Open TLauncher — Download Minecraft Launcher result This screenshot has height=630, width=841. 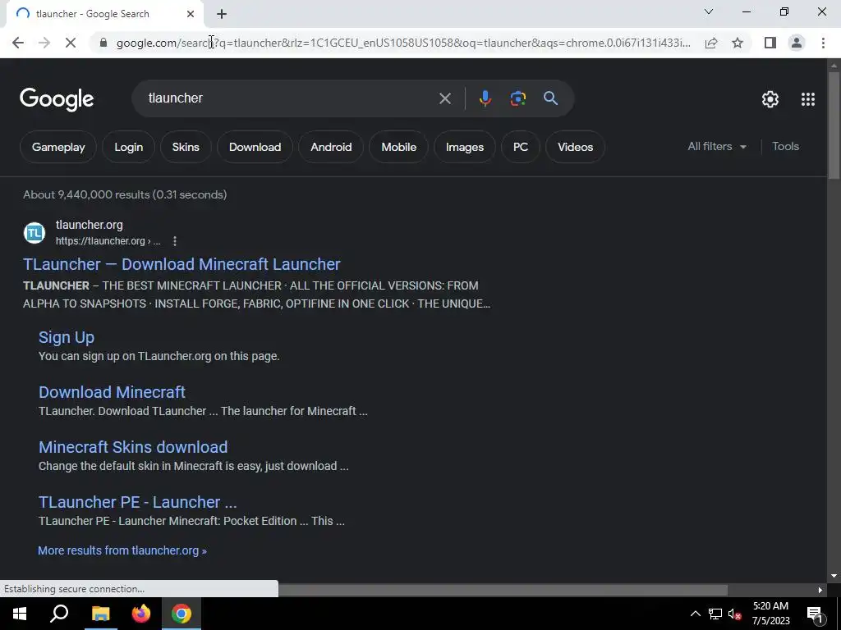(x=182, y=264)
